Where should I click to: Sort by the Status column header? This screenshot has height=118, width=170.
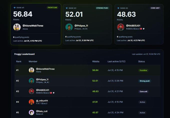point(141,61)
